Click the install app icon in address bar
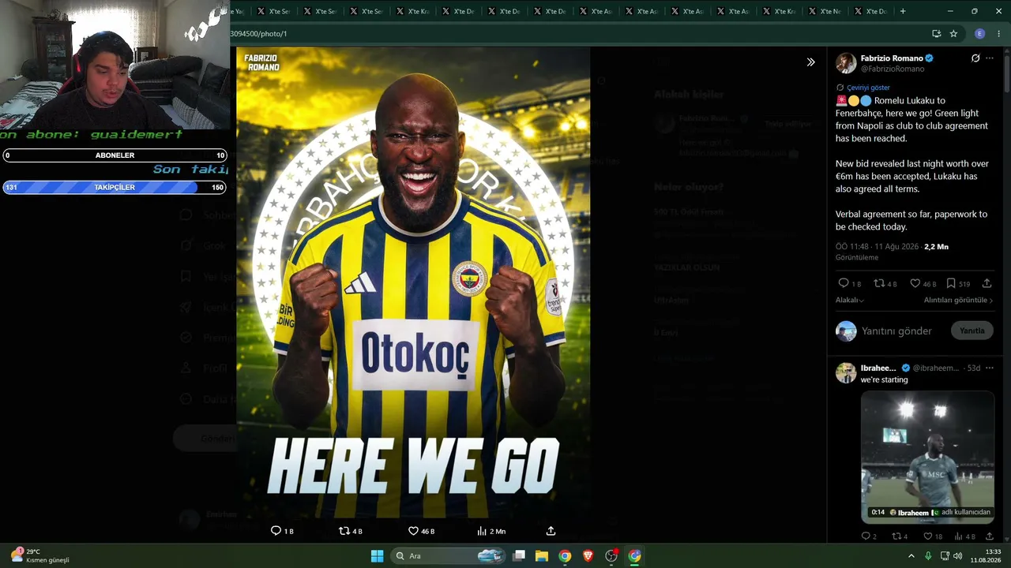1011x568 pixels. tap(936, 34)
